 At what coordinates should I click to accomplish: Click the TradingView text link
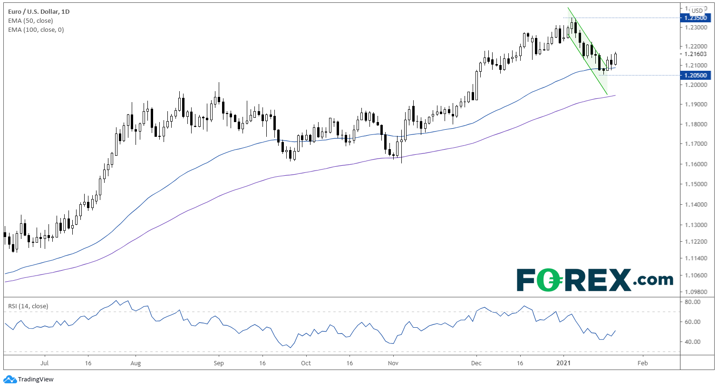(x=36, y=380)
